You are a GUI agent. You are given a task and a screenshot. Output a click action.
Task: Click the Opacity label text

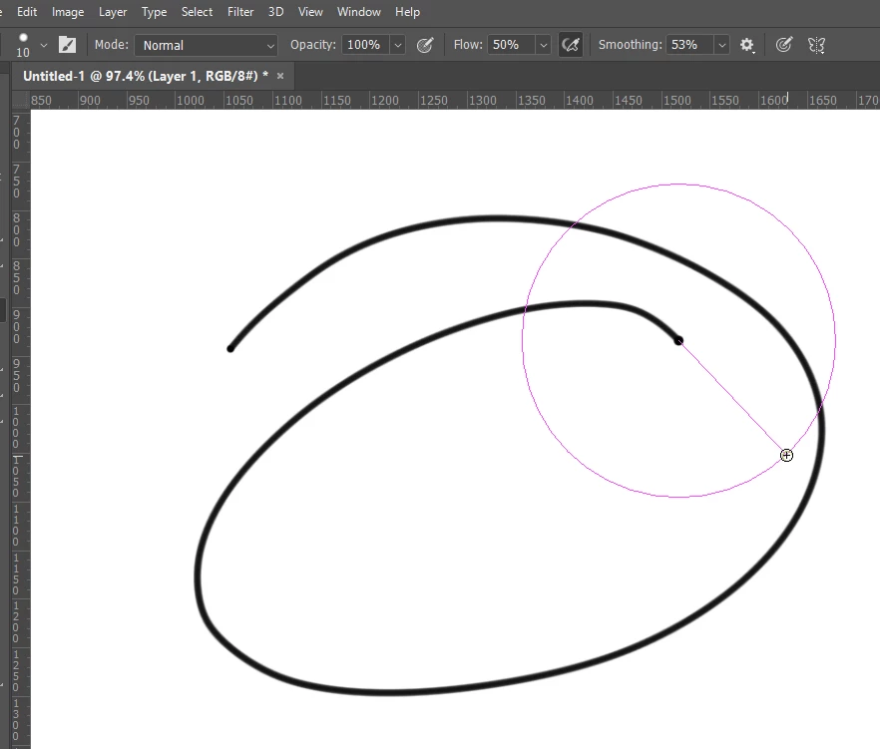pyautogui.click(x=313, y=44)
